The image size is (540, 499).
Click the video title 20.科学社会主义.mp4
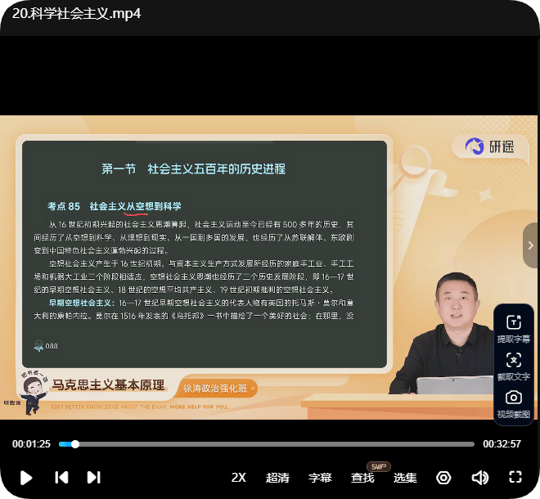click(x=76, y=14)
